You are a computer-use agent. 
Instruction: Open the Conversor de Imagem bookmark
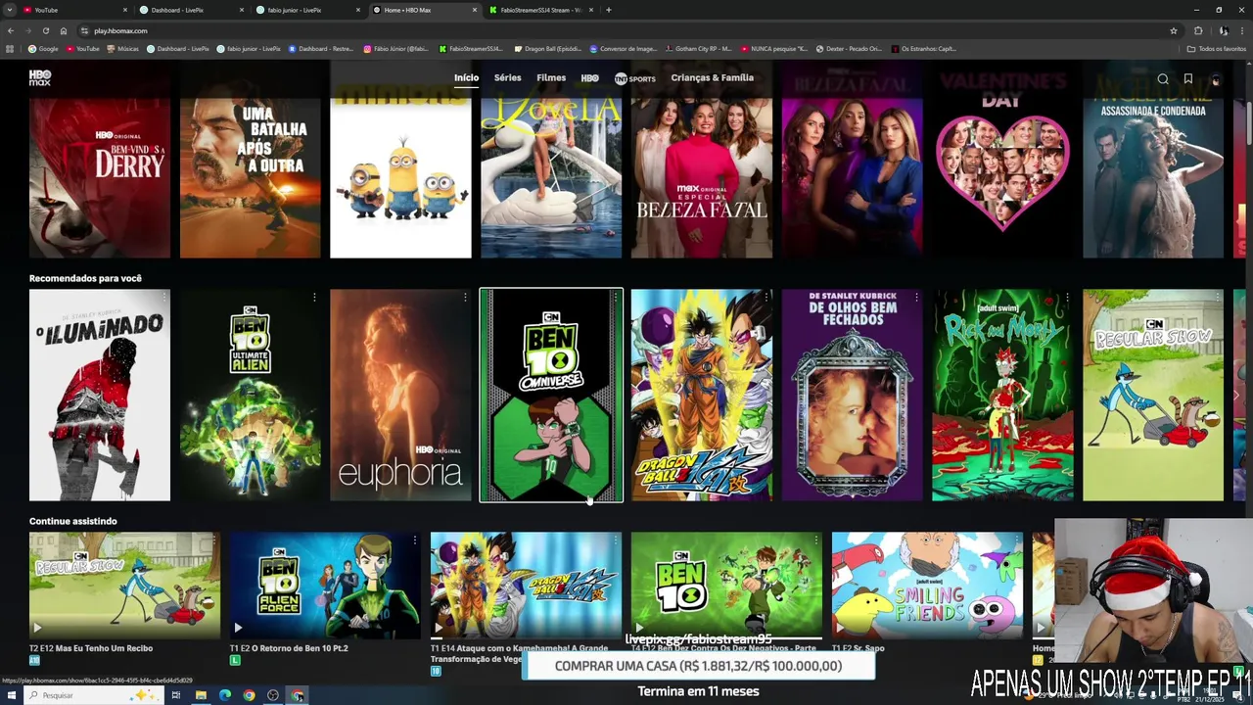tap(622, 48)
